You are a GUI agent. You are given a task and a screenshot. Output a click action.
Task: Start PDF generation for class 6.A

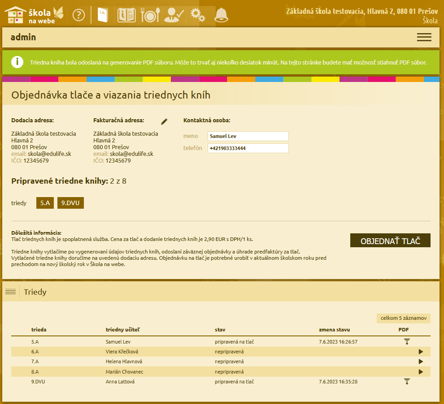tap(421, 352)
